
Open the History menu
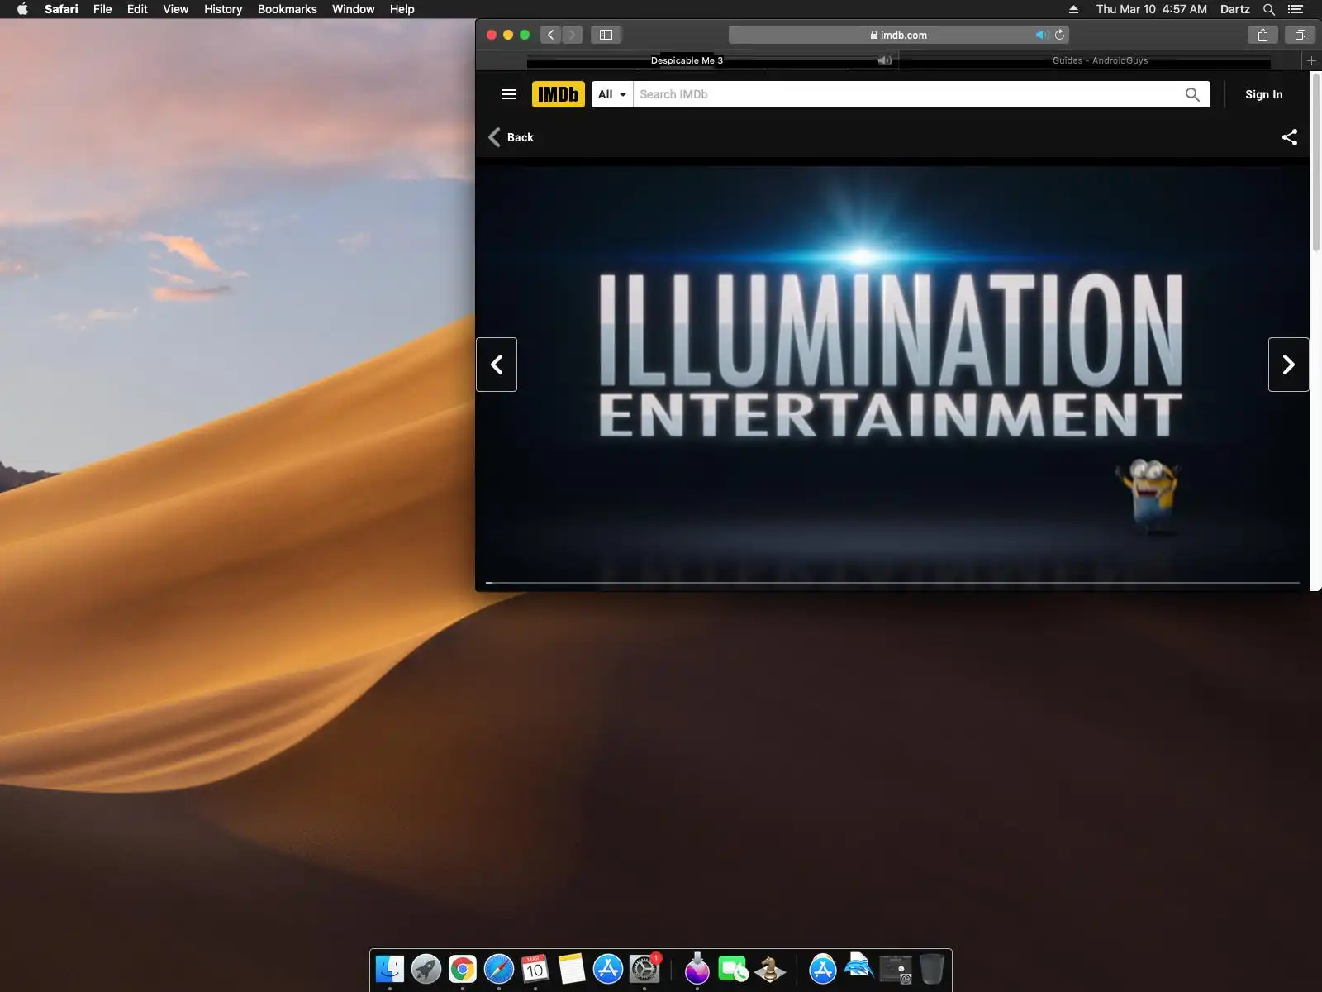(x=223, y=9)
